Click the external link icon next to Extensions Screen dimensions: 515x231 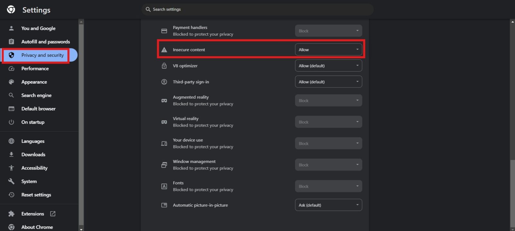pos(53,214)
